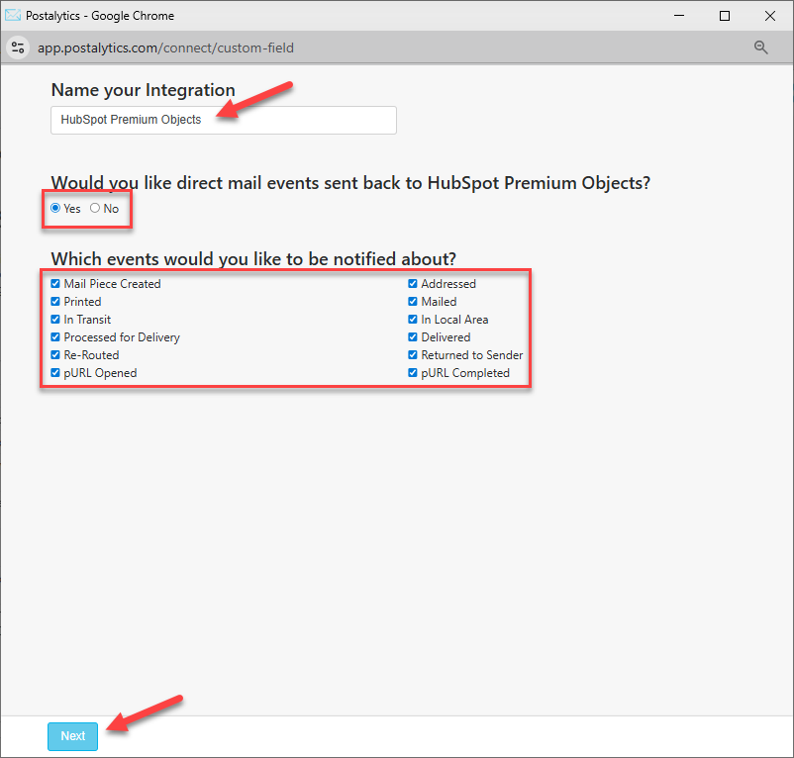Viewport: 794px width, 758px height.
Task: Select the No radio button
Action: coord(95,208)
